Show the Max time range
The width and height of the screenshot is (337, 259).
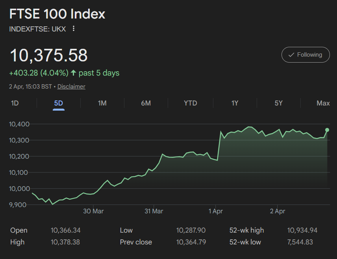323,103
